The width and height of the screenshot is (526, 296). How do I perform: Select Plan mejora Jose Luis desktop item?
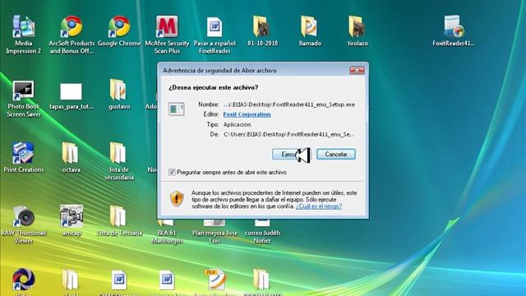coord(215,232)
